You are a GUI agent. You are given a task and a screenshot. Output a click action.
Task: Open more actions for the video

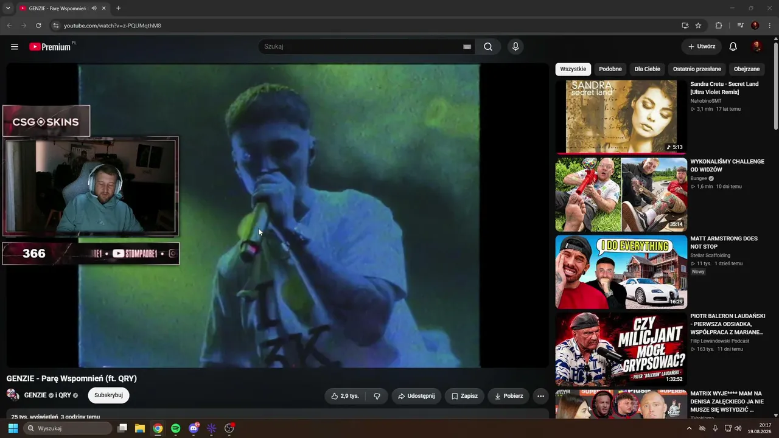click(540, 396)
